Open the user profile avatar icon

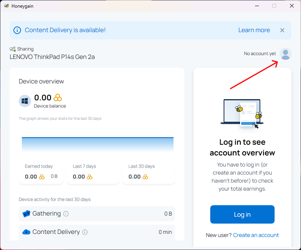[x=285, y=54]
